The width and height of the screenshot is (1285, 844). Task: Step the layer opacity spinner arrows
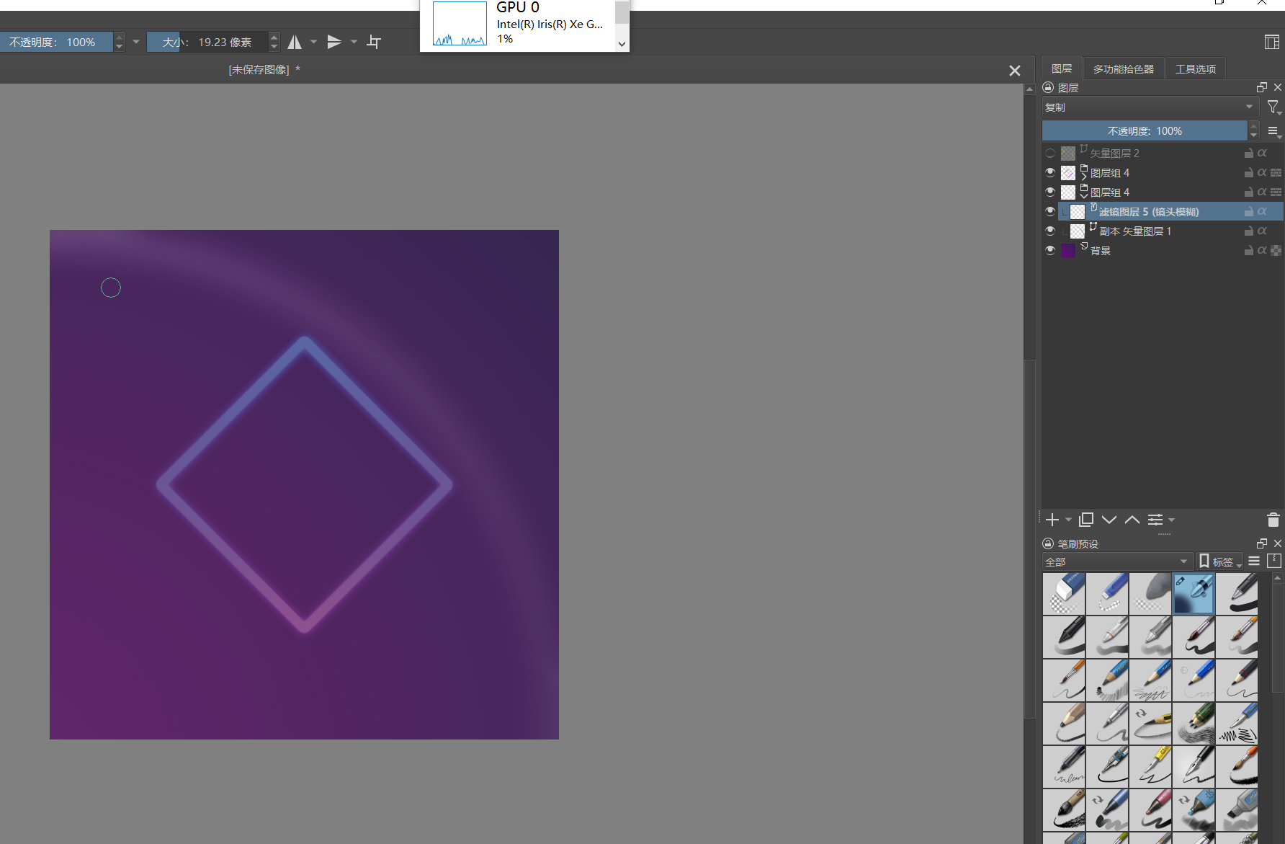coord(1253,131)
